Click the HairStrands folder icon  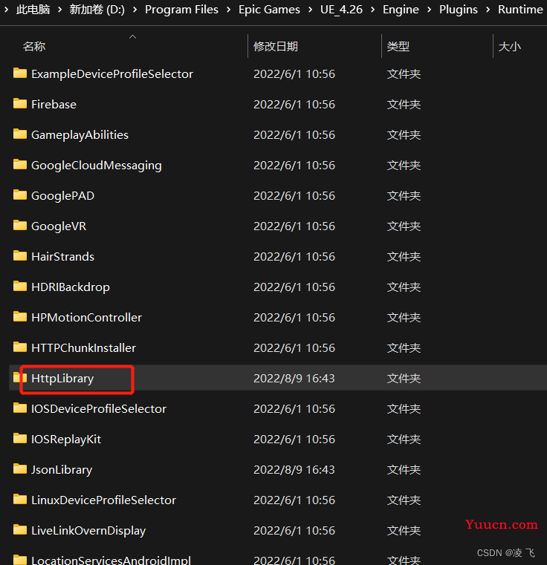[20, 256]
